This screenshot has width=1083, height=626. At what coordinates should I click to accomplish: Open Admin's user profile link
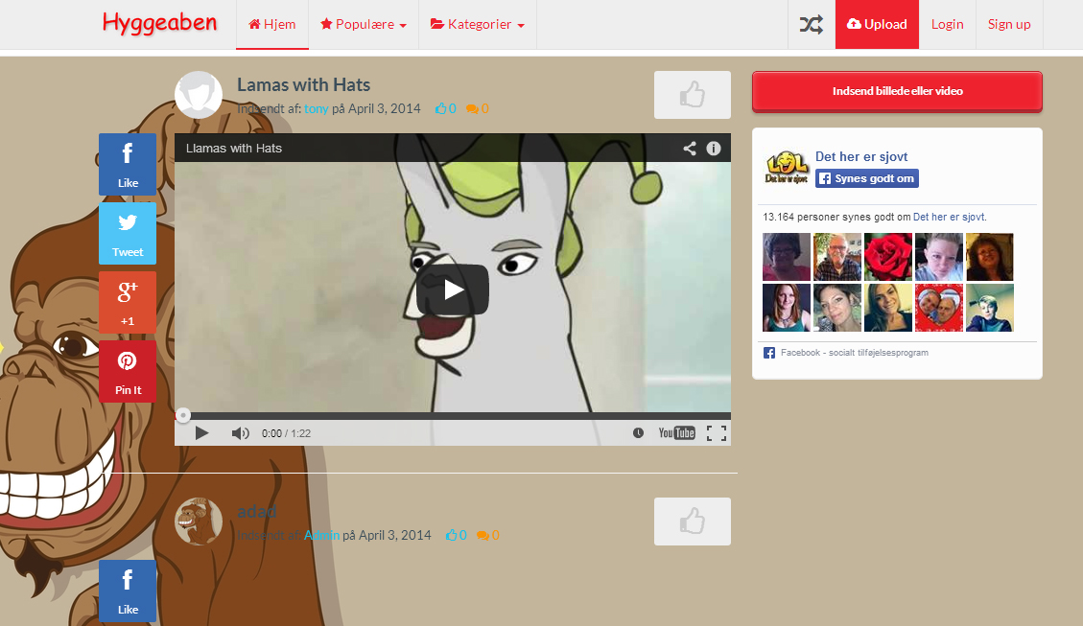[322, 535]
